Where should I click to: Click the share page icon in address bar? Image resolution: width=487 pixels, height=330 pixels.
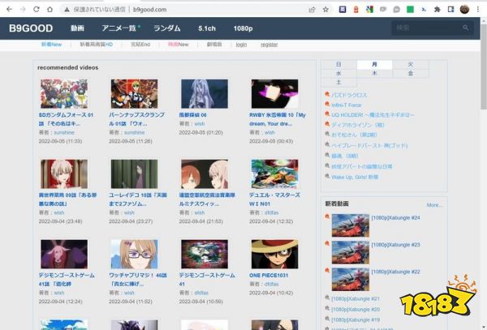[312, 10]
